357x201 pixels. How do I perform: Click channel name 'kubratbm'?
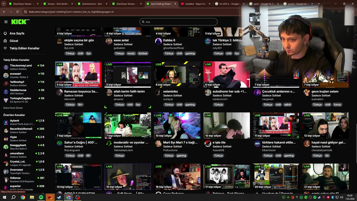coord(317,99)
